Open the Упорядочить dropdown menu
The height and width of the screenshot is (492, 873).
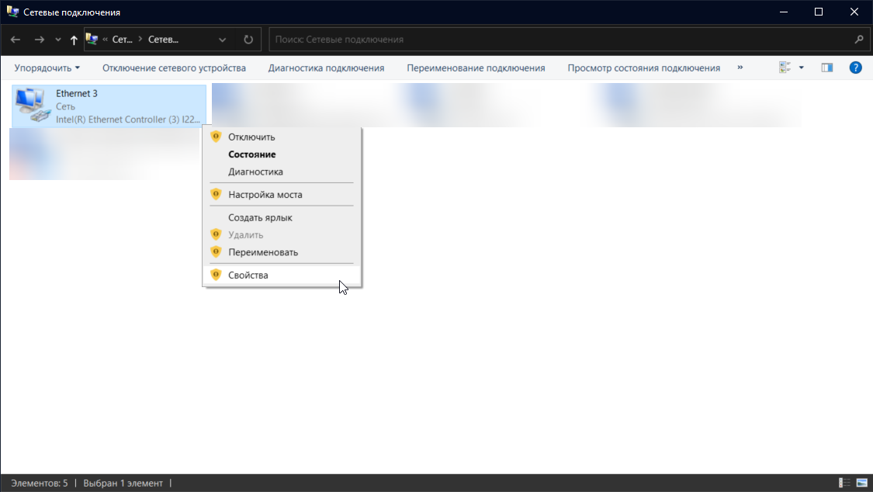(47, 68)
